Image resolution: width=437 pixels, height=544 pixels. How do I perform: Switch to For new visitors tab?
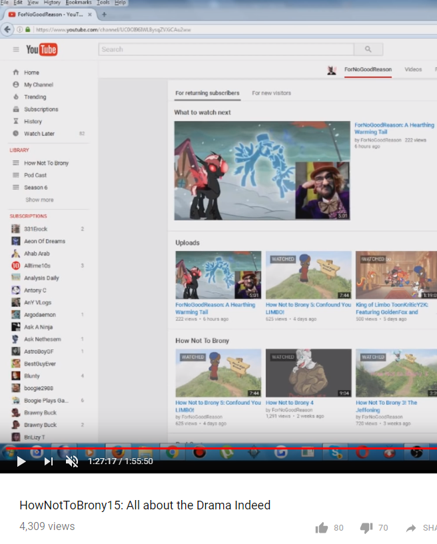(x=271, y=93)
